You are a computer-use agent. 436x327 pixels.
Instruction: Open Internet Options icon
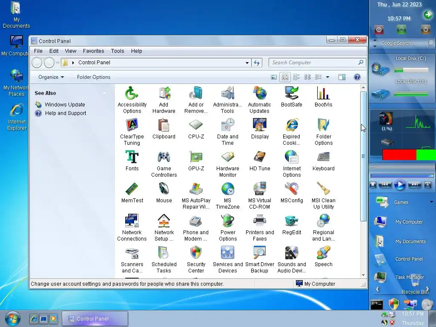click(291, 164)
